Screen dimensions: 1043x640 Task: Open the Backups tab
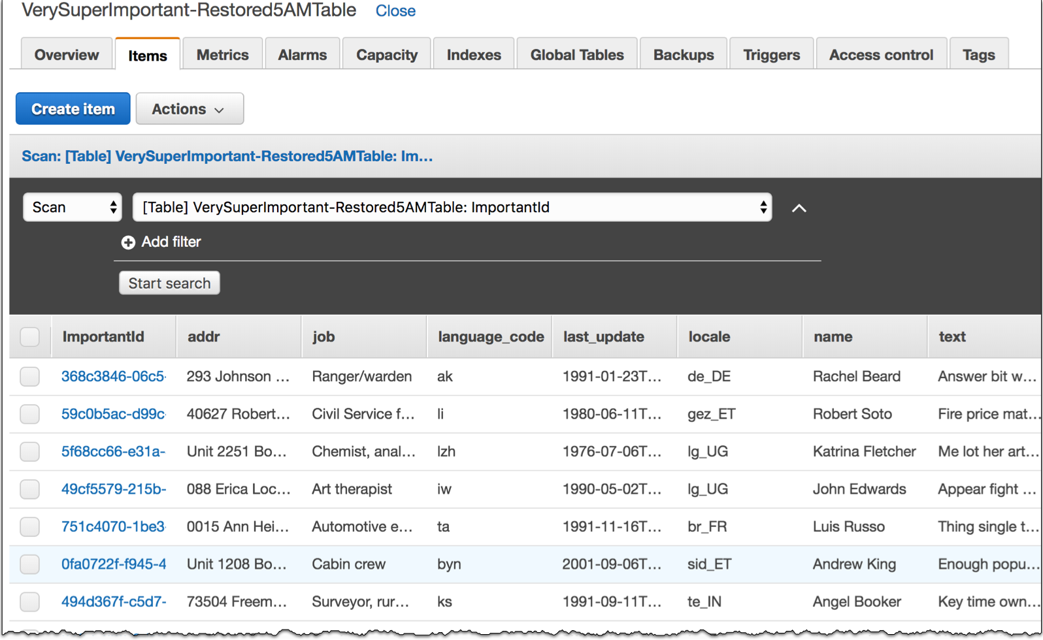[x=684, y=55]
